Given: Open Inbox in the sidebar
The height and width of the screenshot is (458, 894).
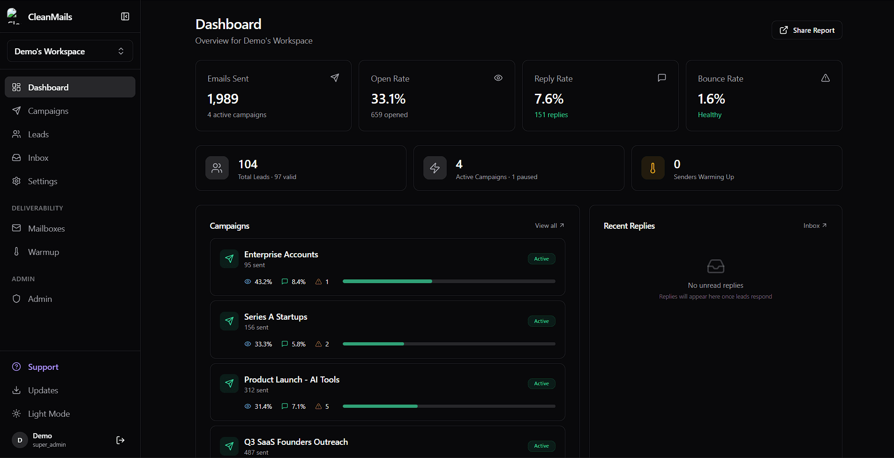Looking at the screenshot, I should [70, 158].
